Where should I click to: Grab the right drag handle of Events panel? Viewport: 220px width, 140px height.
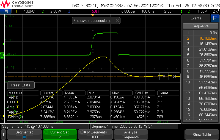(208, 18)
